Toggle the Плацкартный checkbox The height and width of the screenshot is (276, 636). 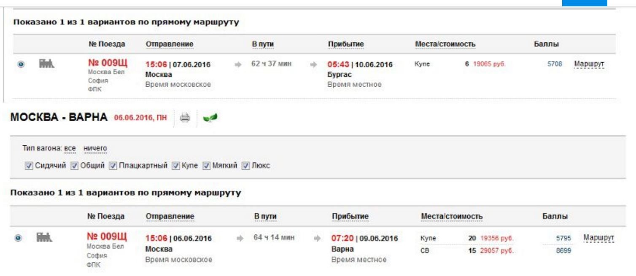pos(113,165)
